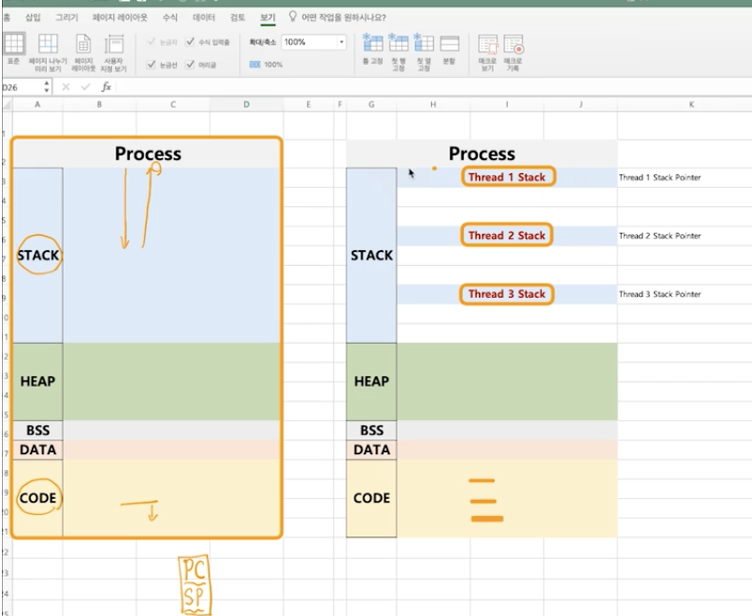Open the 삽입 ribbon tab
This screenshot has height=616, width=752.
(33, 17)
